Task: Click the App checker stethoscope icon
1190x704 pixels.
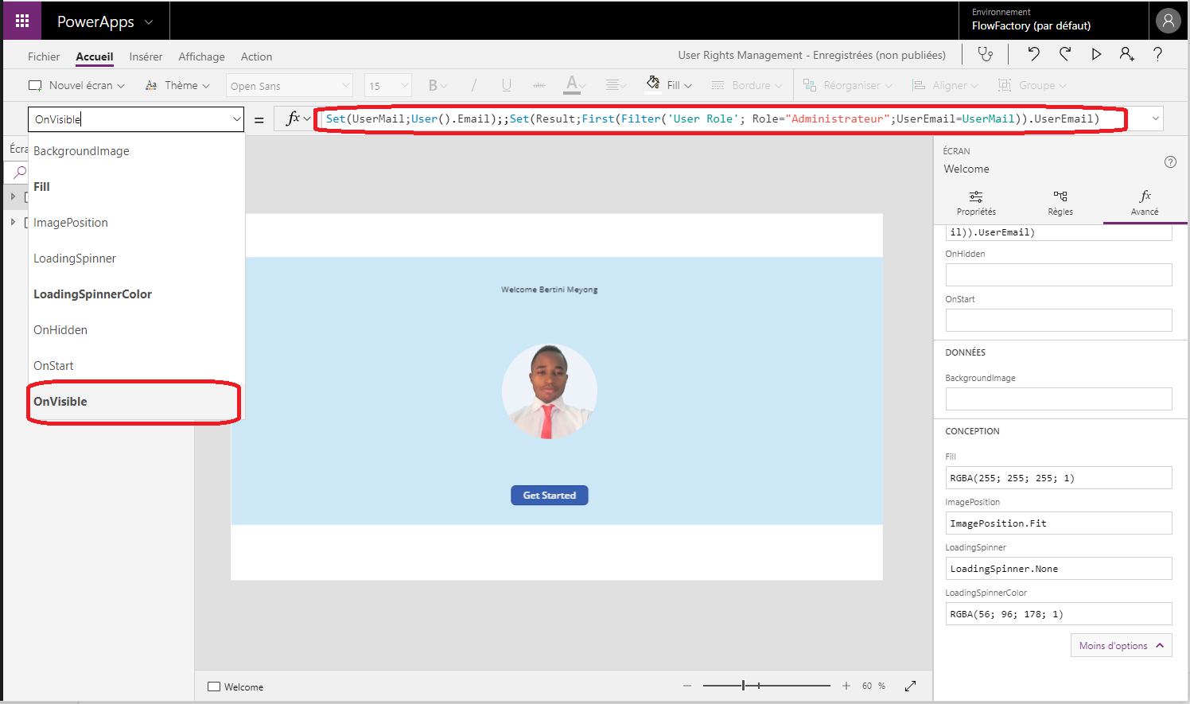Action: tap(986, 54)
